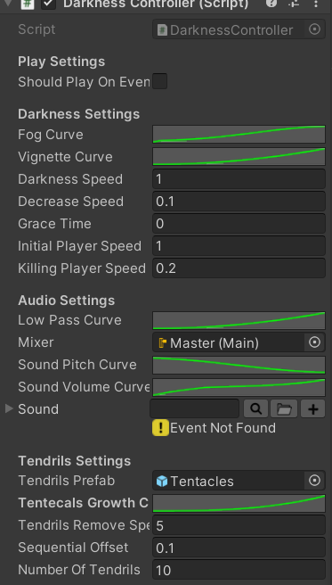Click the Decrease Speed label
This screenshot has width=332, height=585.
click(x=70, y=202)
